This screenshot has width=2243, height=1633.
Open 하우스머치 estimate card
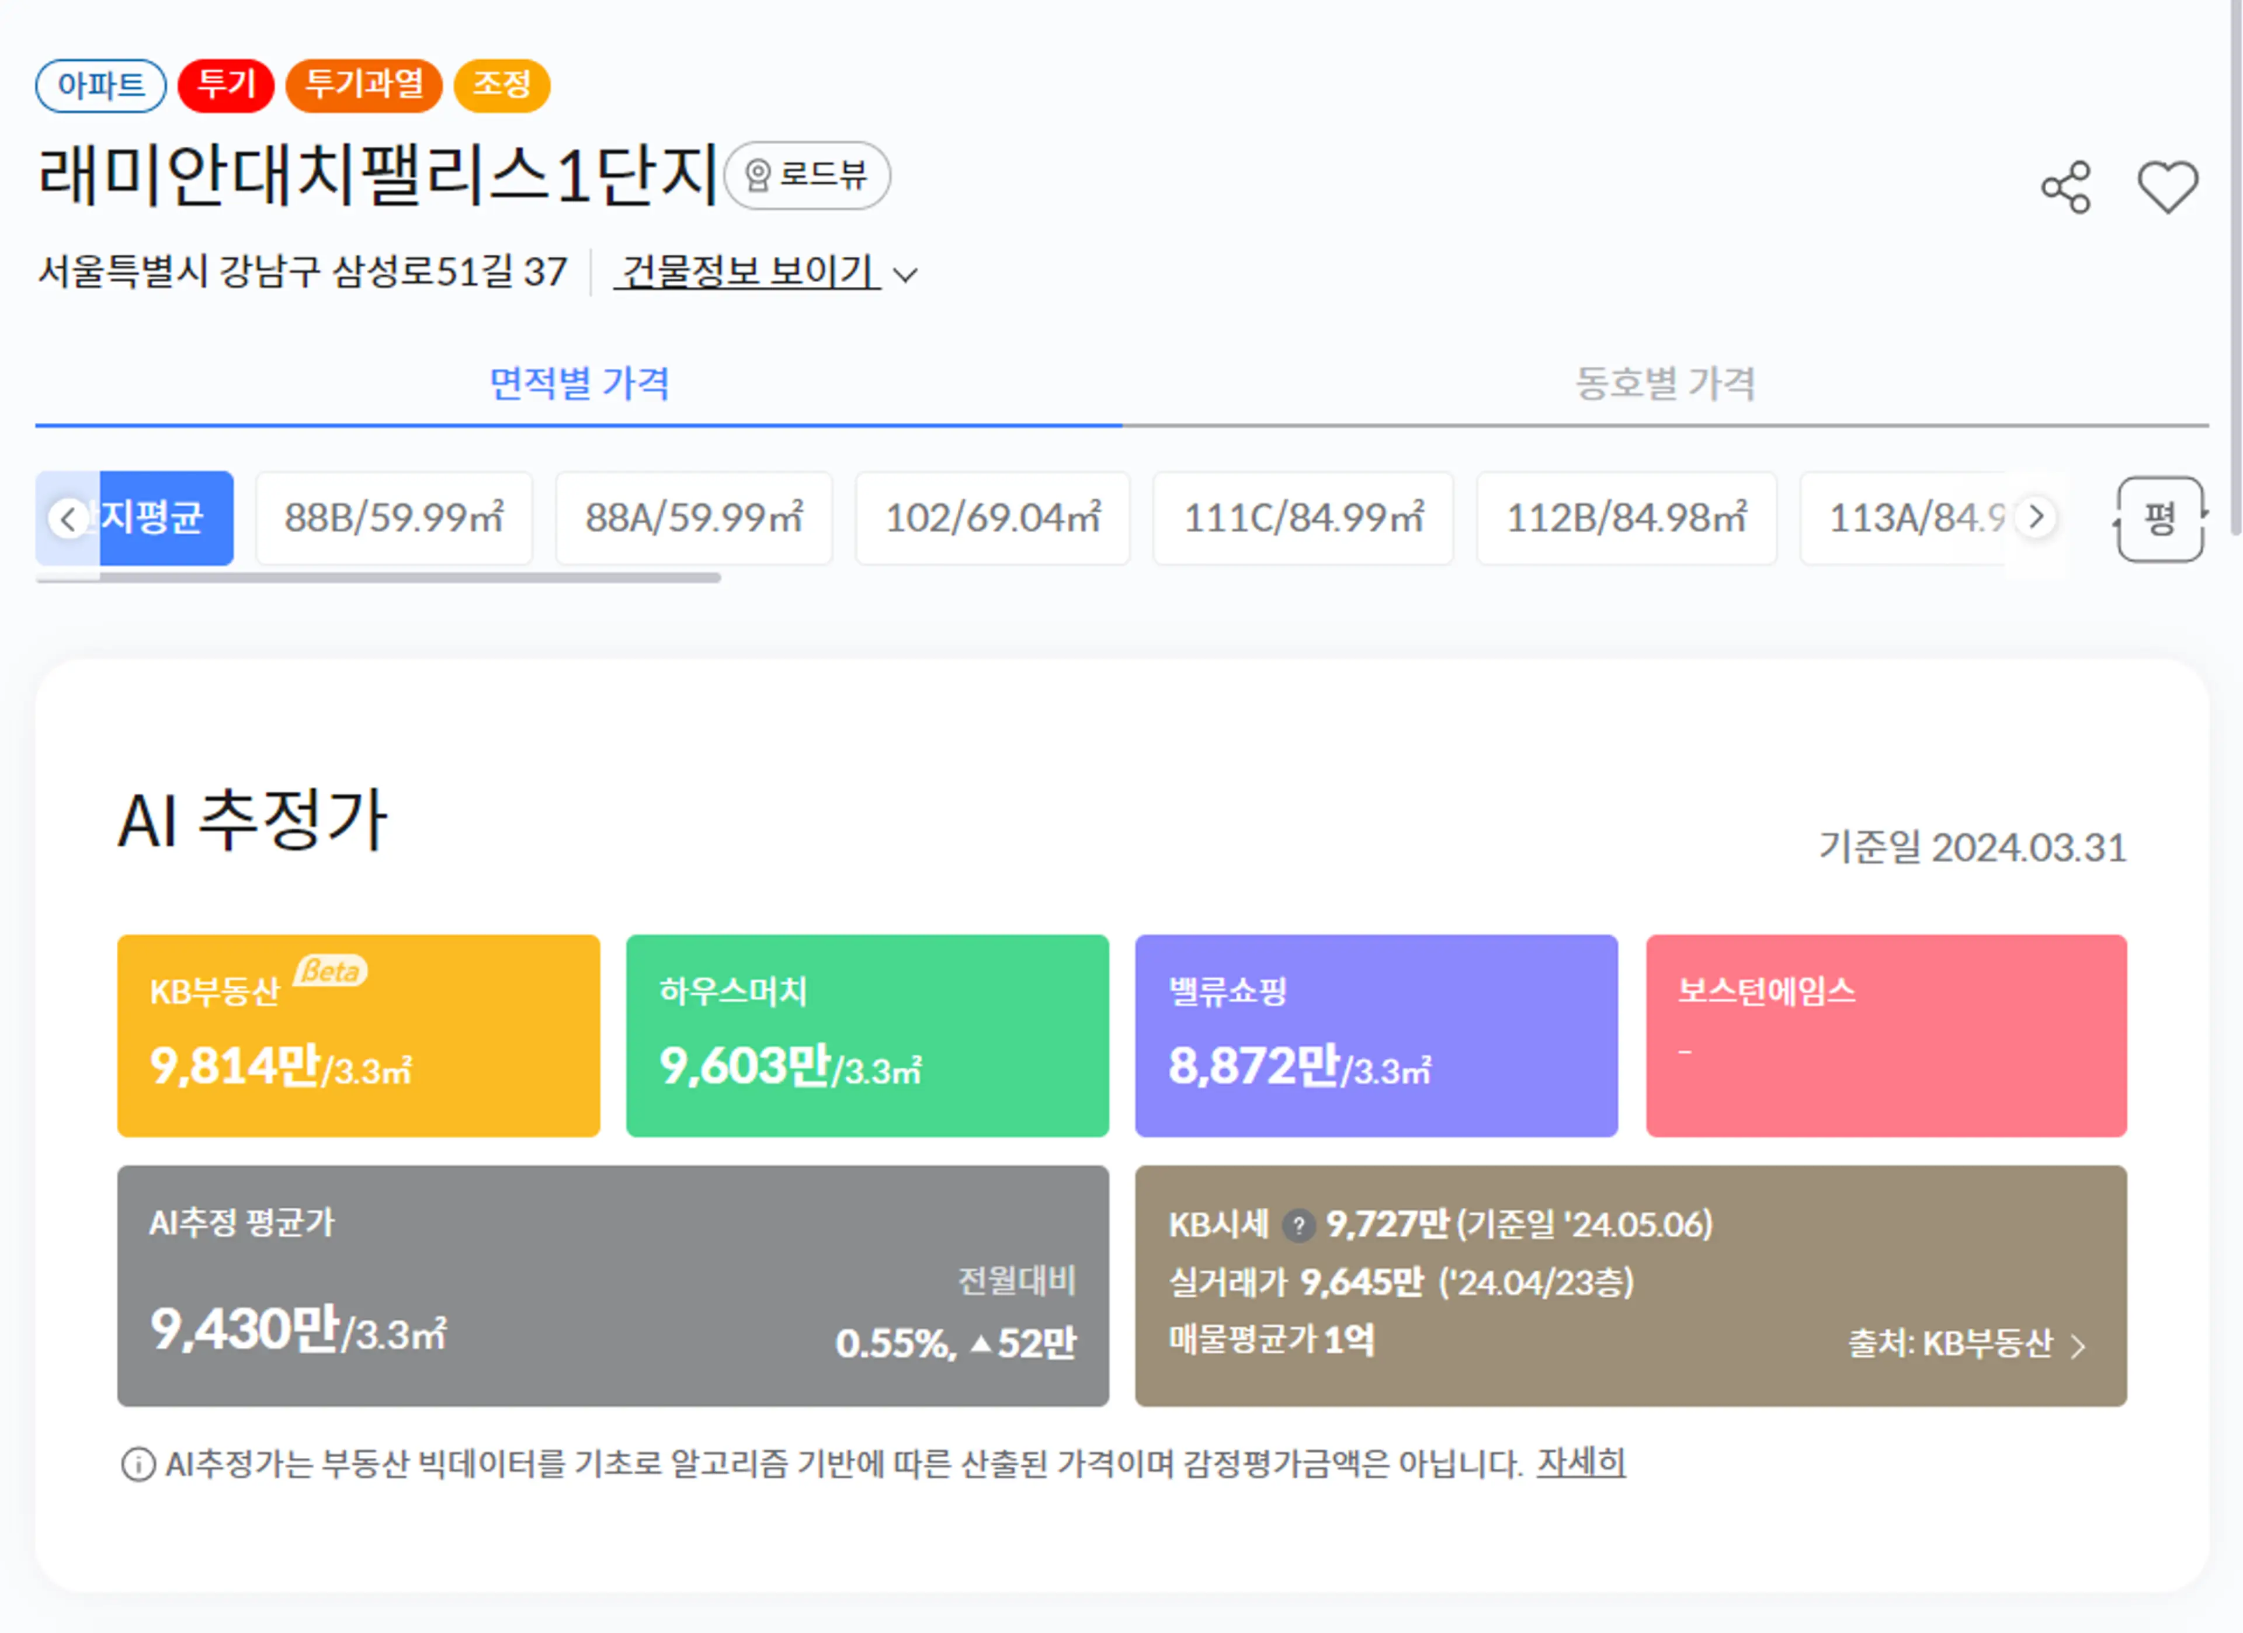coord(867,1036)
